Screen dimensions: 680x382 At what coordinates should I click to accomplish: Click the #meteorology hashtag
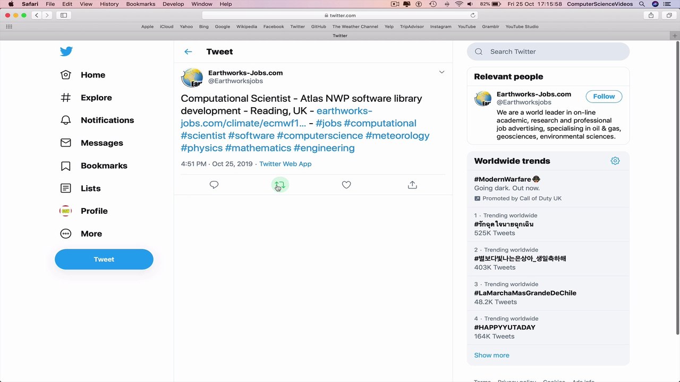coord(397,135)
